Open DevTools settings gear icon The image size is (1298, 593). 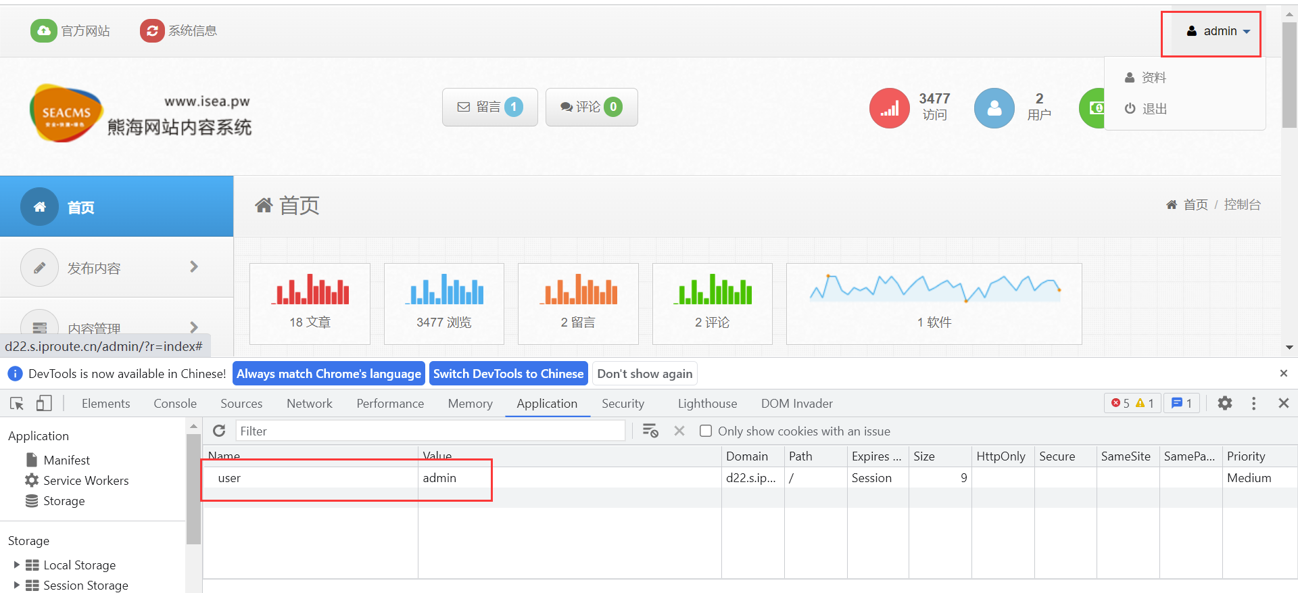(x=1224, y=404)
